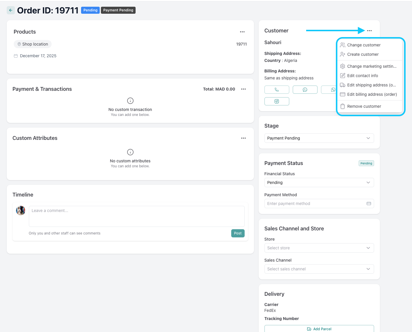Click the user avatar in Timeline
The height and width of the screenshot is (332, 412).
pyautogui.click(x=21, y=211)
